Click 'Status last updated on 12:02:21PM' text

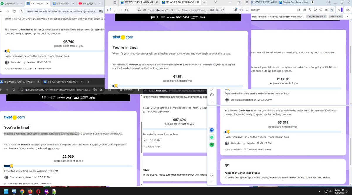(x=30, y=177)
